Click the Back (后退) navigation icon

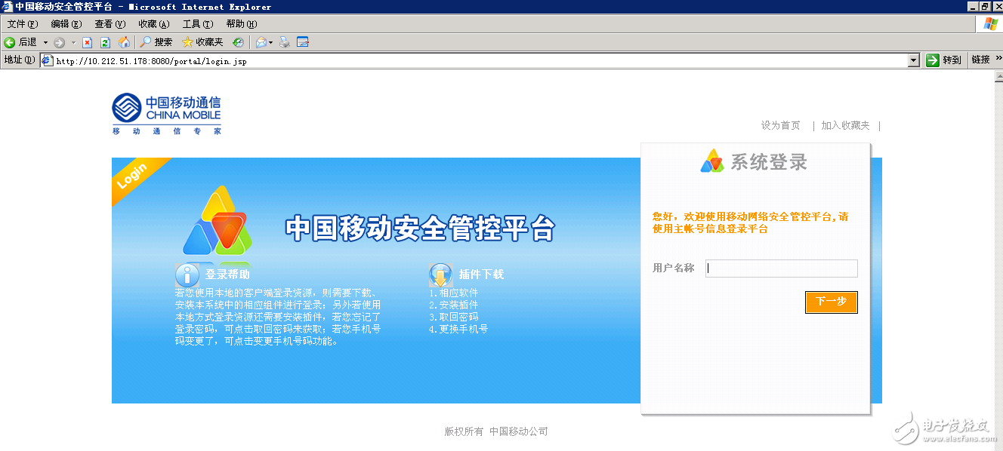pyautogui.click(x=10, y=42)
